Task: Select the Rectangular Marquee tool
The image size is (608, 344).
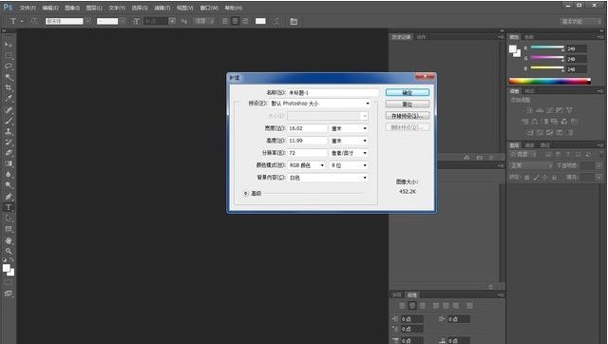Action: point(9,56)
